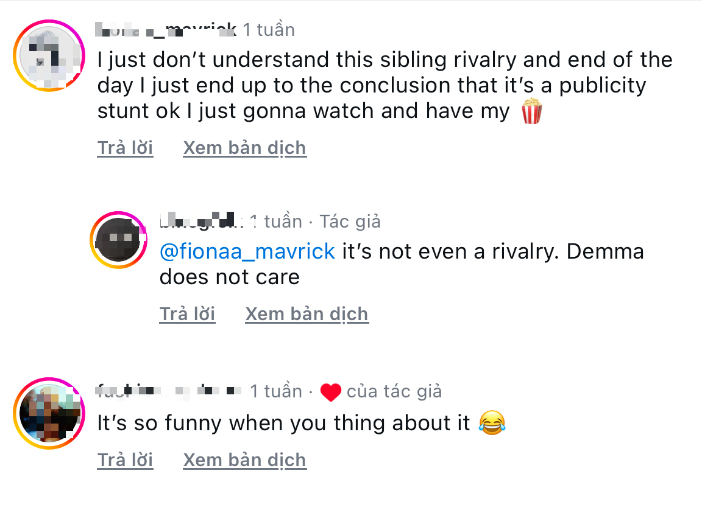The image size is (702, 513).
Task: Translate the "Demma does not care" reply
Action: tap(307, 314)
